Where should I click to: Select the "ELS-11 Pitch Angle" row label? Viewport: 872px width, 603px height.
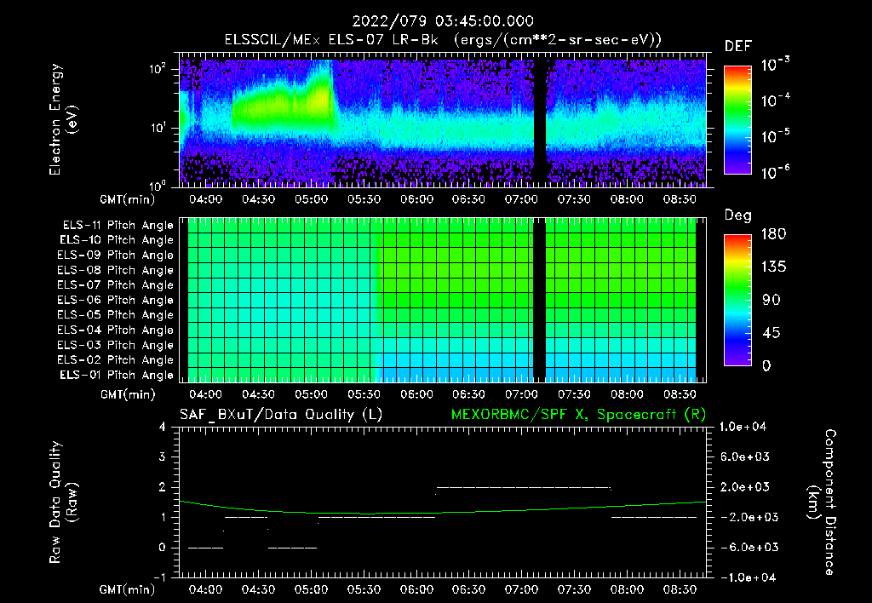(x=118, y=226)
